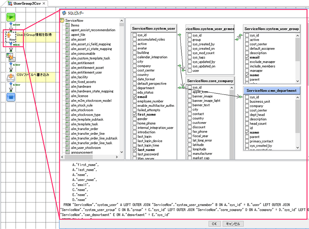The height and width of the screenshot is (229, 309).
Task: Uncheck name in the cmn_department table
Action: [247, 132]
